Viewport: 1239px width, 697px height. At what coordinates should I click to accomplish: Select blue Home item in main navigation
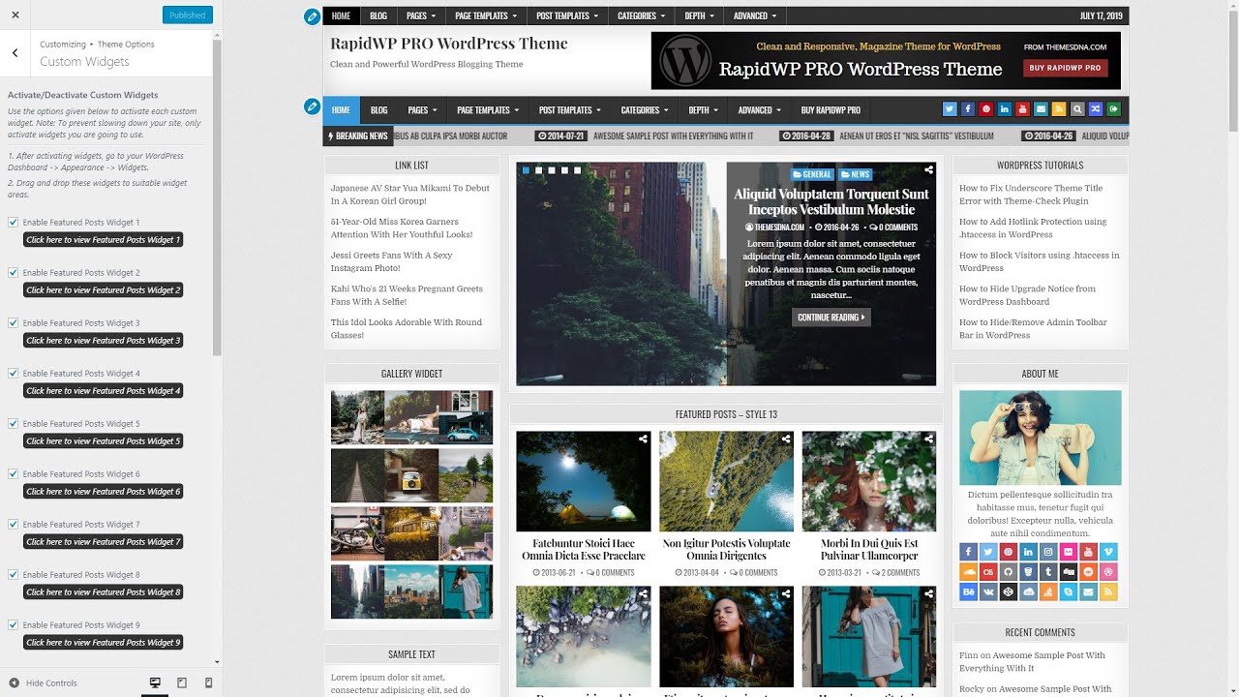tap(341, 110)
